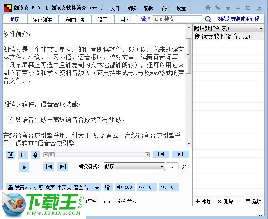Click the pitch wave icon showing 0
268x219 pixels.
[x=163, y=187]
